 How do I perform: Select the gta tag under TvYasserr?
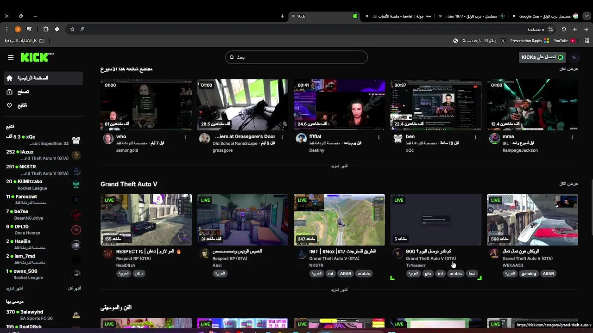tap(428, 273)
